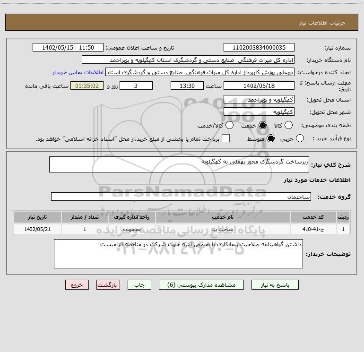This screenshot has width=364, height=352.
Task: Click the ردیف column header
Action: 343,217
